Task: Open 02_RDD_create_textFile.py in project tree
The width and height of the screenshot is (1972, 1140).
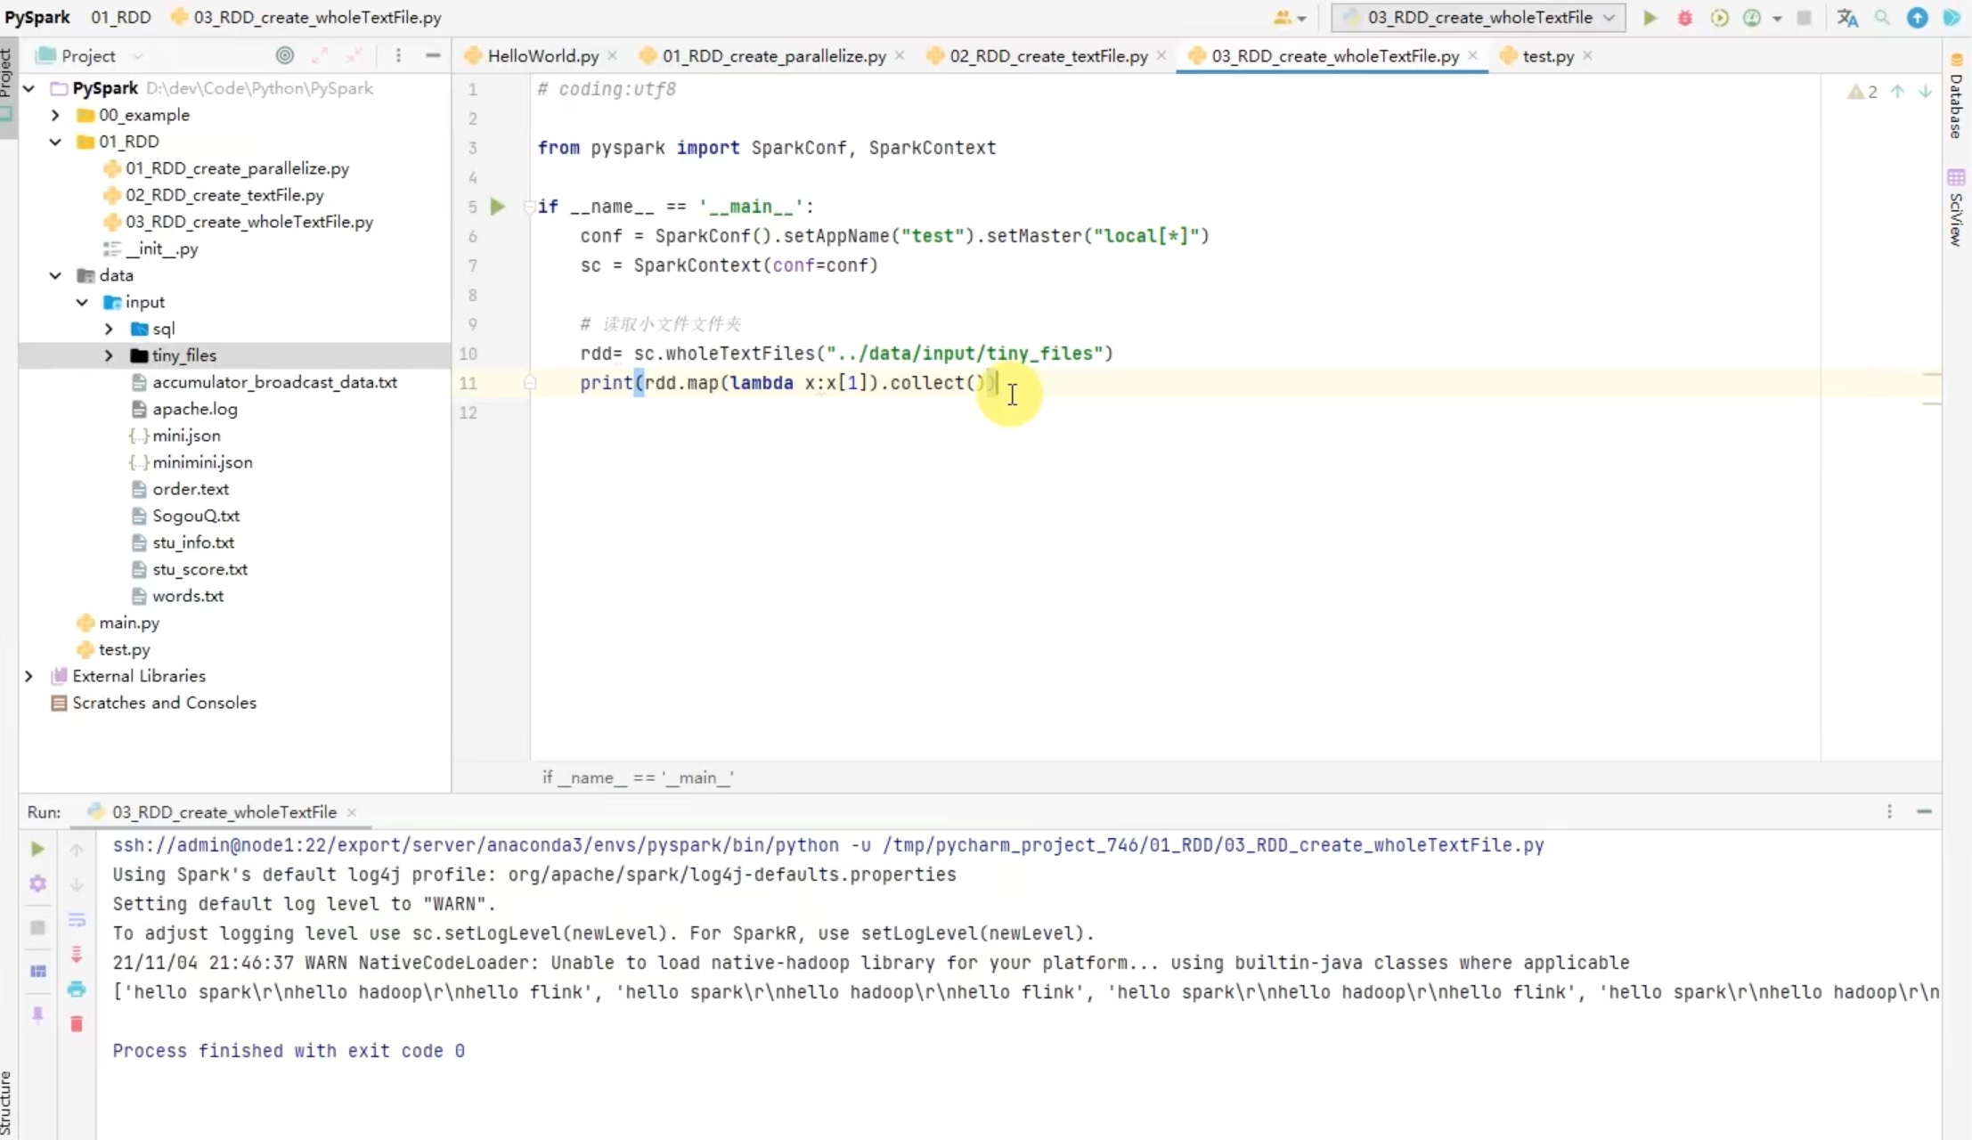Action: coord(224,195)
